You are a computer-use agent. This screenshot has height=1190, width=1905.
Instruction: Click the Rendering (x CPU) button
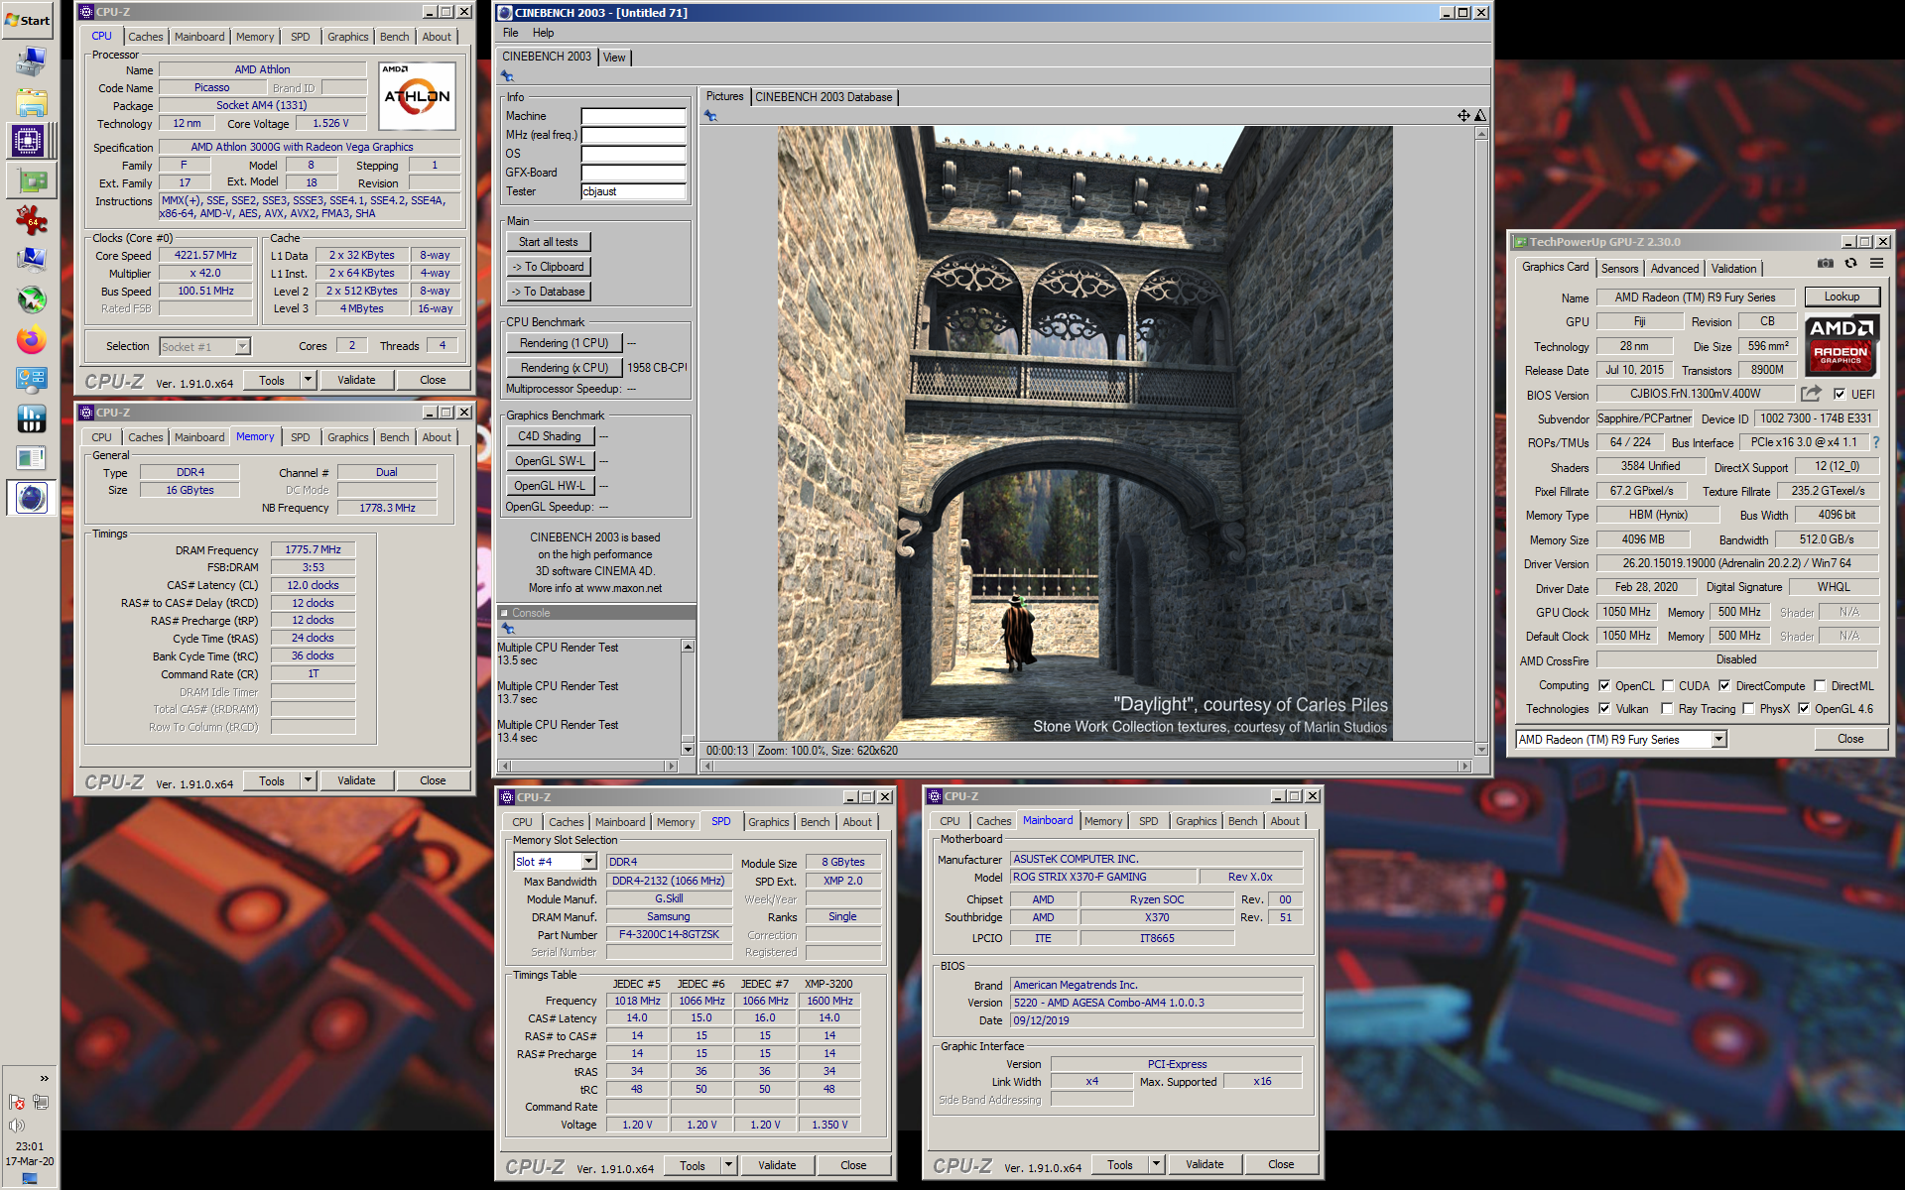click(x=564, y=368)
